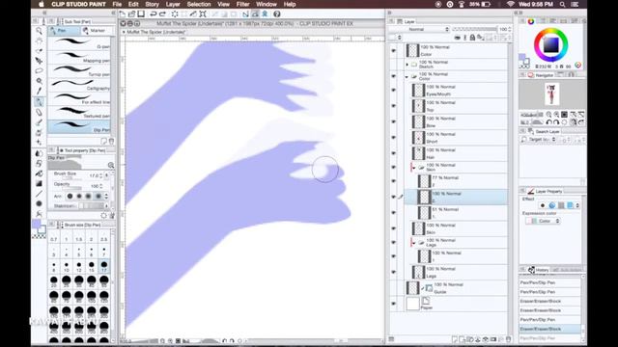Collapse the Color layer folder

tap(407, 77)
